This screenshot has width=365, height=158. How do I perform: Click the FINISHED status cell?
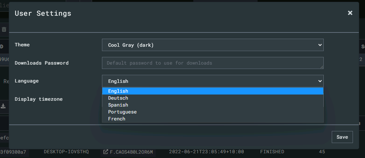click(x=272, y=152)
